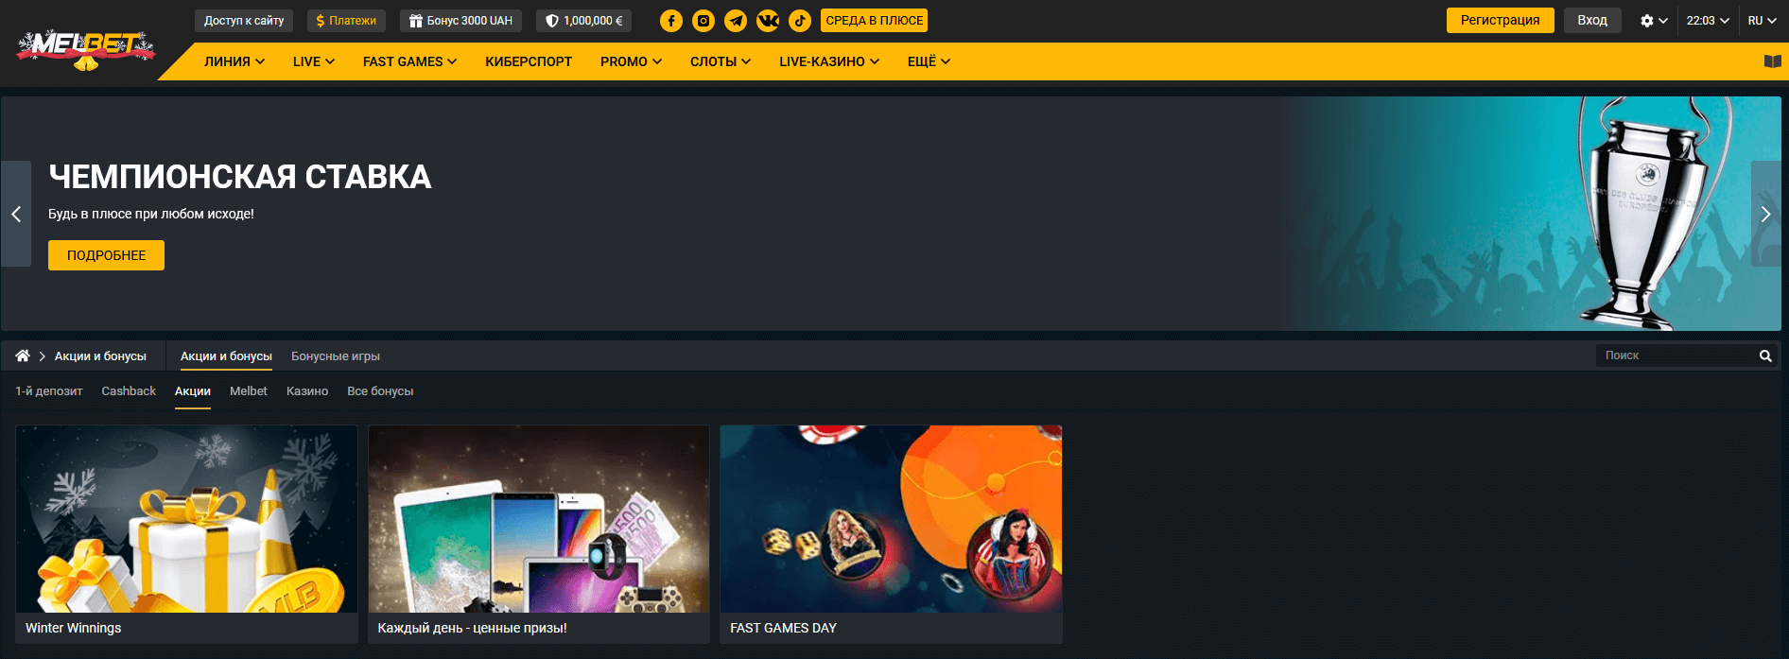Expand the СЛОТЫ menu

721,61
